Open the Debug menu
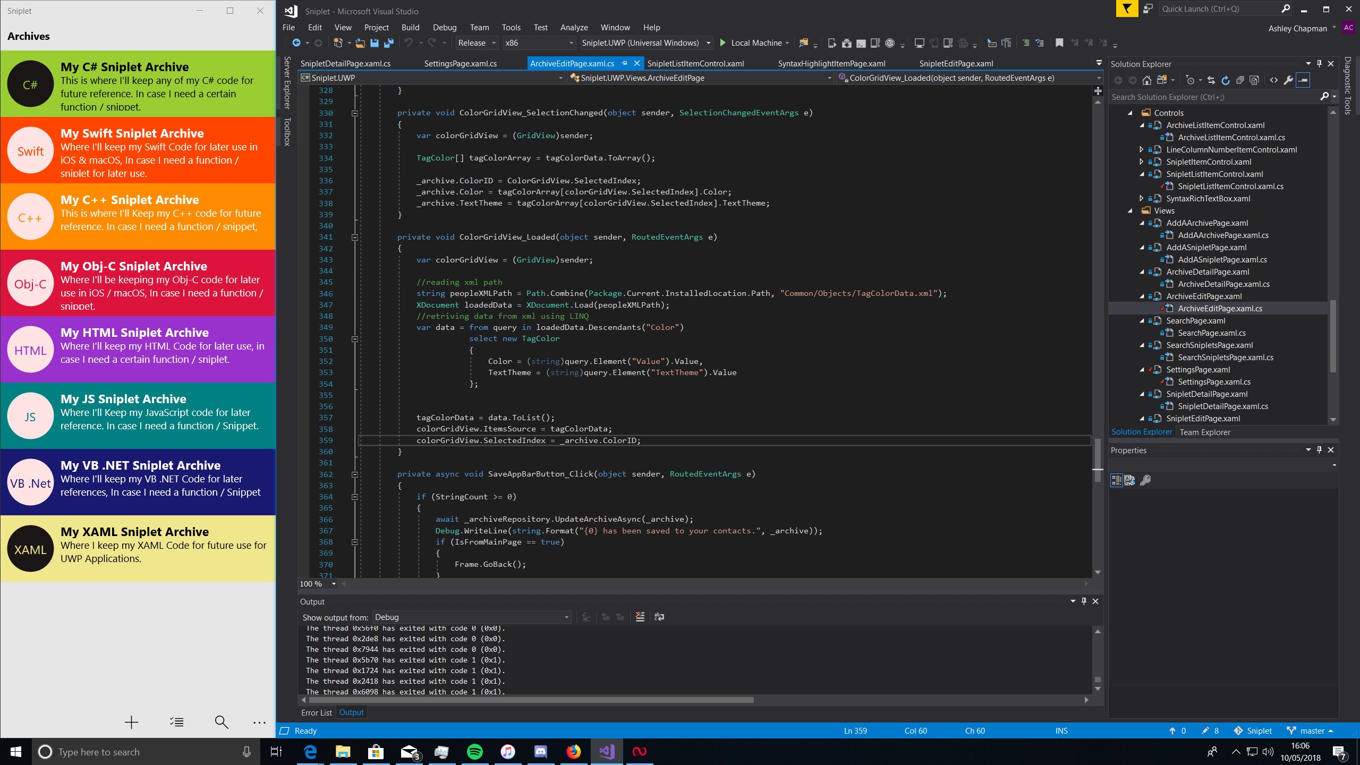1360x765 pixels. tap(444, 28)
